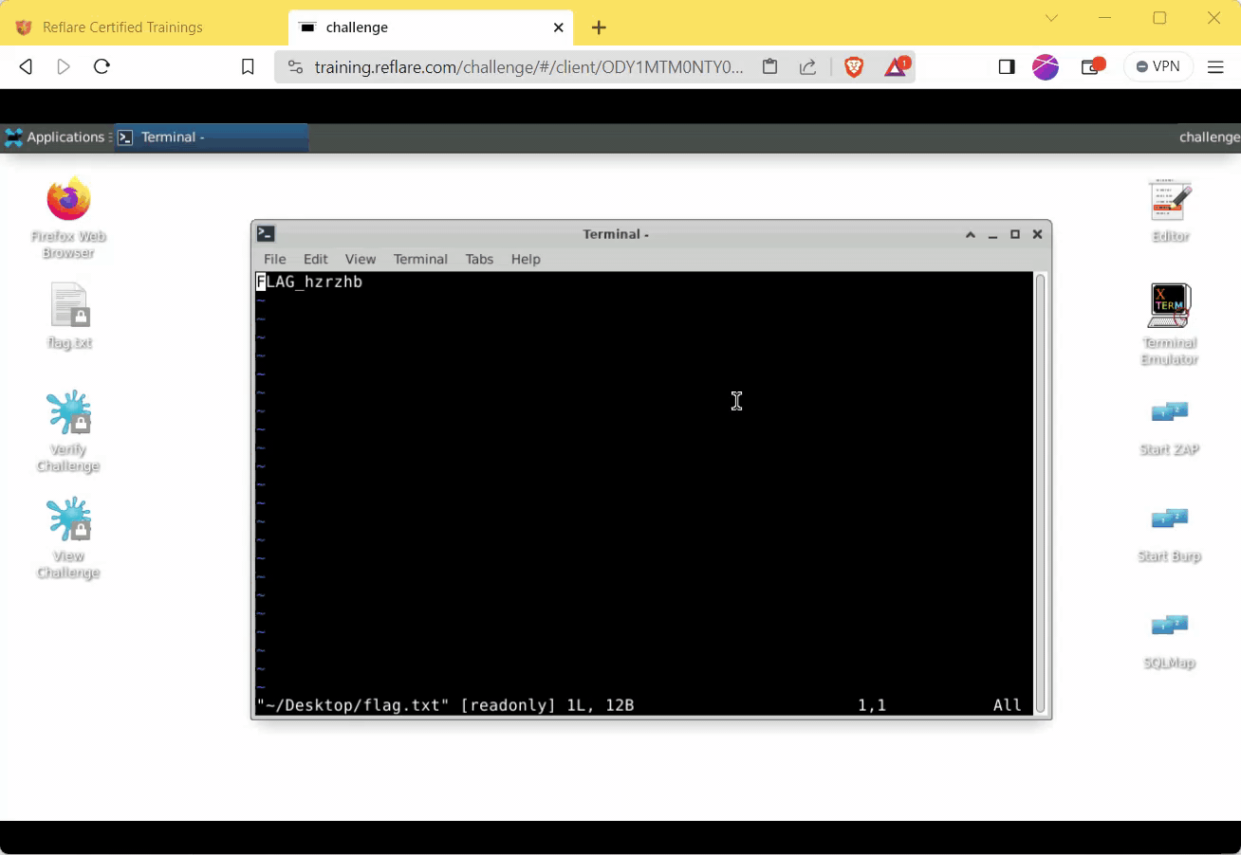Screen dimensions: 1241x855
Task: Close the challenge browser tab
Action: coord(559,27)
